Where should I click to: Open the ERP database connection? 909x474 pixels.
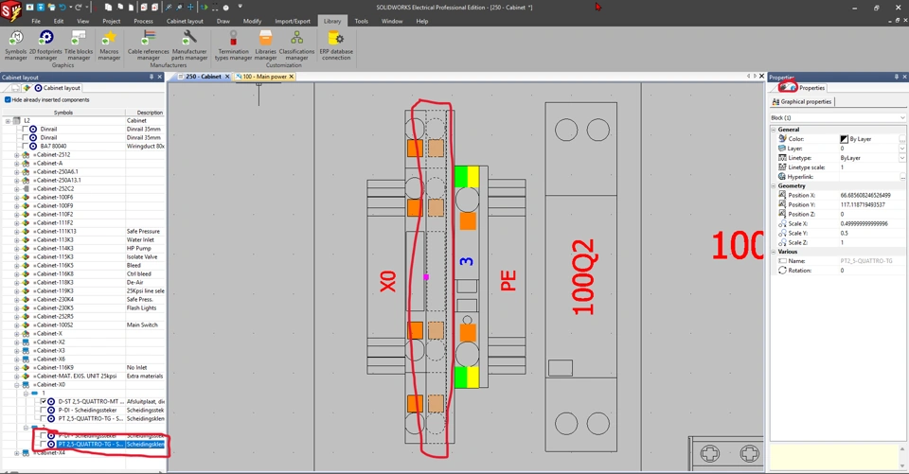(x=336, y=45)
